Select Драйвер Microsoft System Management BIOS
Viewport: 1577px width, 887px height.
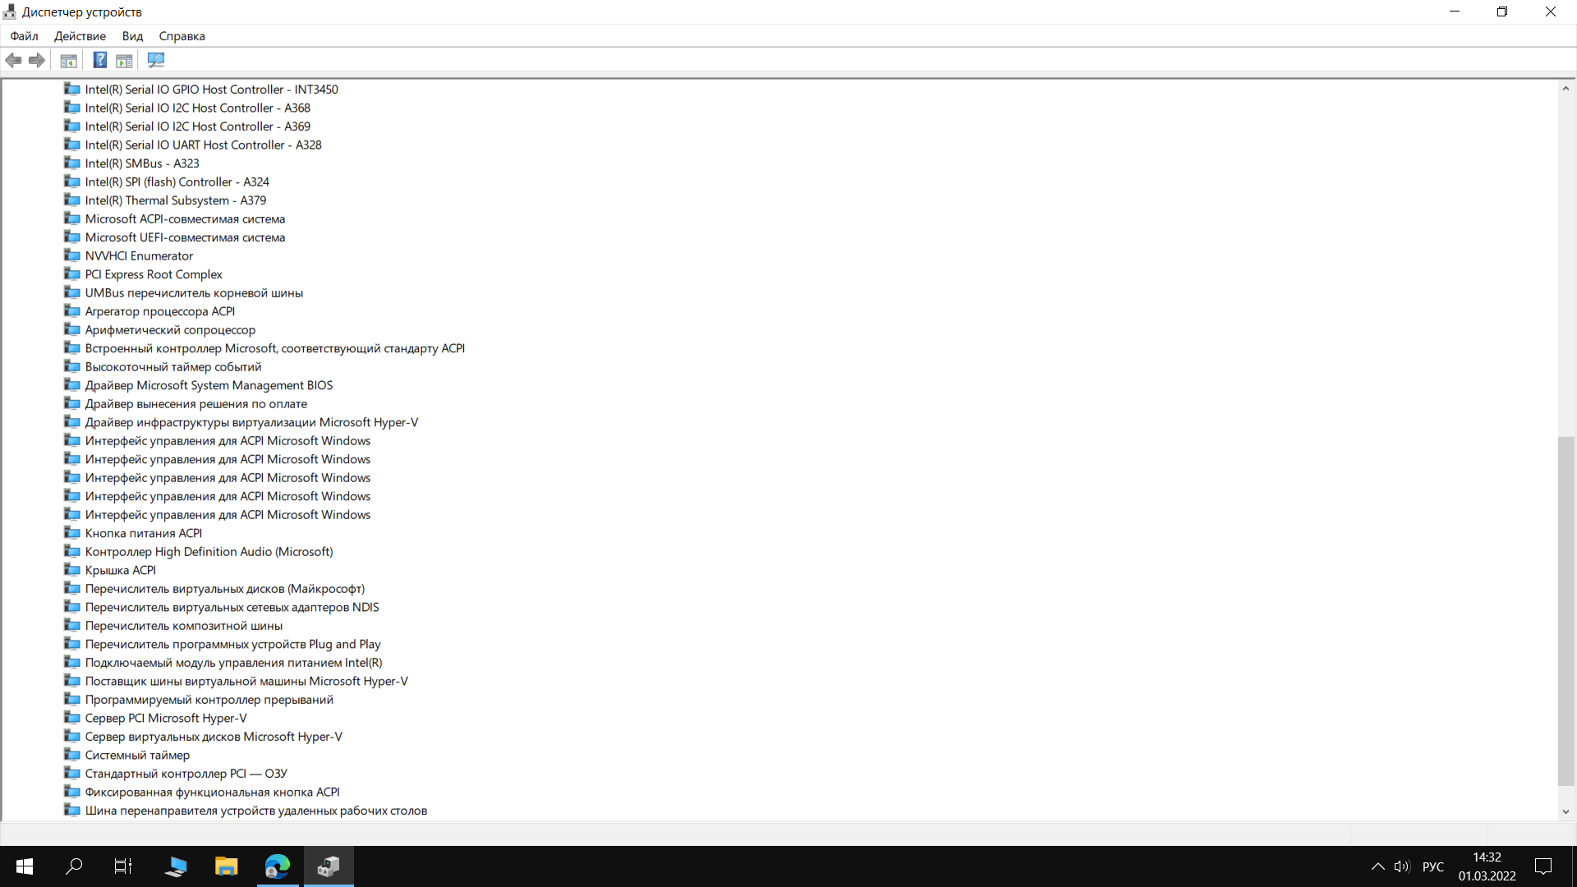(x=209, y=385)
